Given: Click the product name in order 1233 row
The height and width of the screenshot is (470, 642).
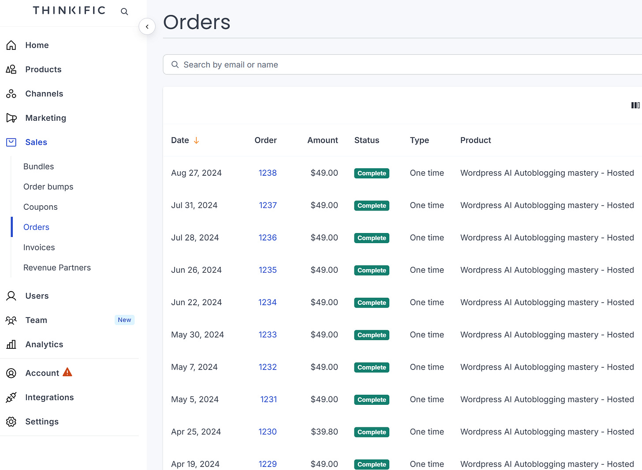Looking at the screenshot, I should (547, 334).
